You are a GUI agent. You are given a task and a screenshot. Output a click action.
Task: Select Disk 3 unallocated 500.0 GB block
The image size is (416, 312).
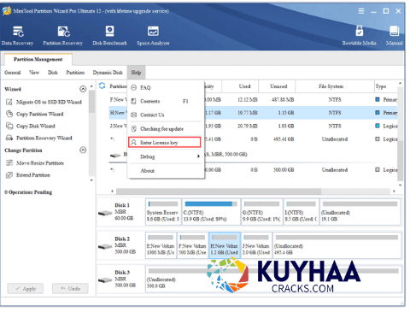coord(273,279)
